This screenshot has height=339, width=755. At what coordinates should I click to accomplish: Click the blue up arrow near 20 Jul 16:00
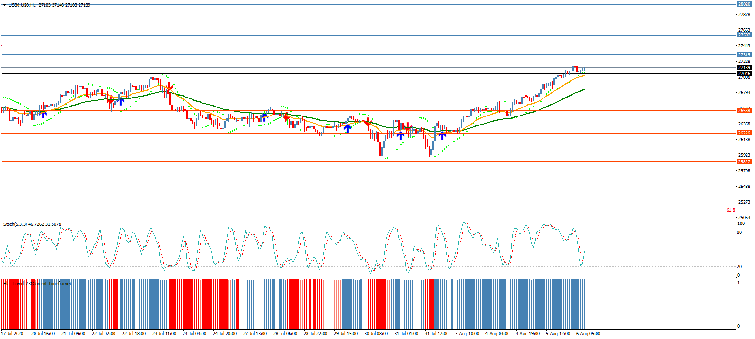44,114
